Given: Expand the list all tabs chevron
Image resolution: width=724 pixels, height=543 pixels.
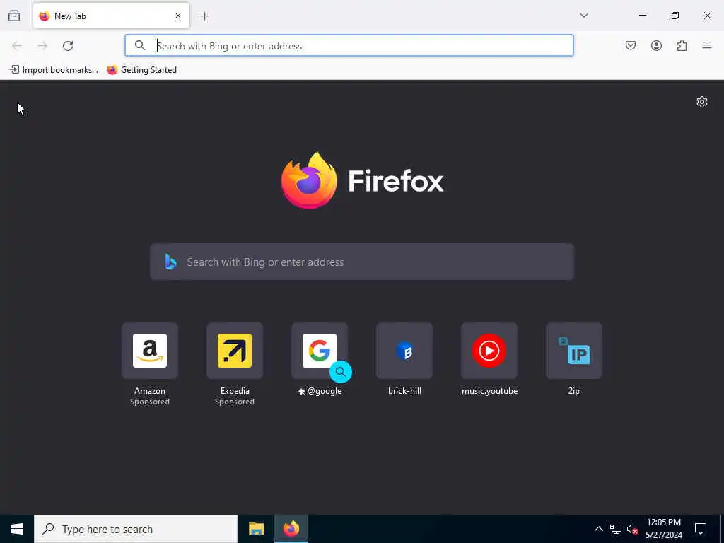Looking at the screenshot, I should (584, 16).
